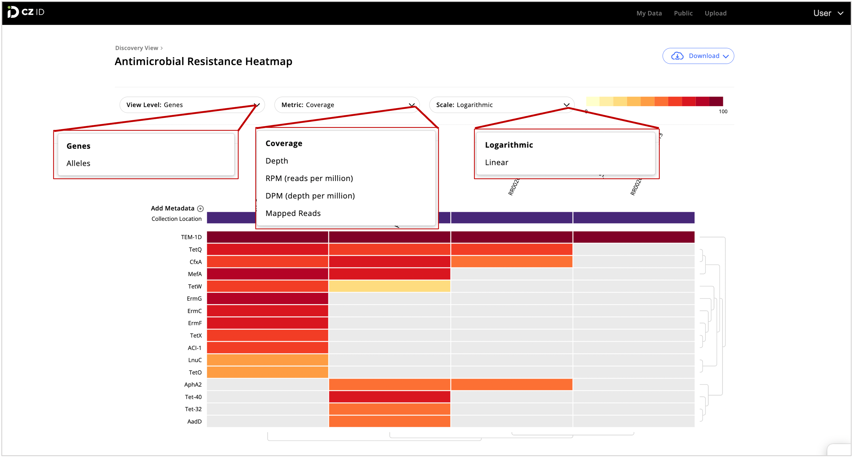Select the Logarithmic scale option
Viewport: 853px width, 457px height.
click(x=509, y=145)
